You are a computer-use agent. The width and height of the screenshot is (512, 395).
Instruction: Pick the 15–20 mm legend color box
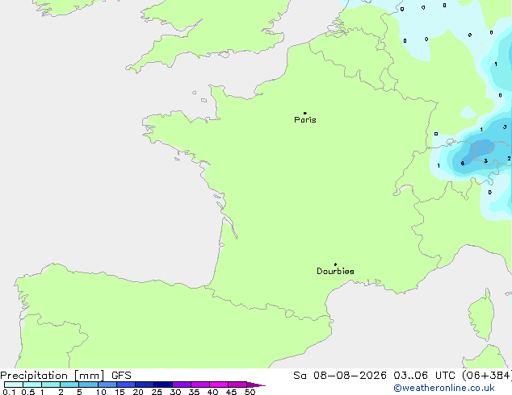point(125,385)
